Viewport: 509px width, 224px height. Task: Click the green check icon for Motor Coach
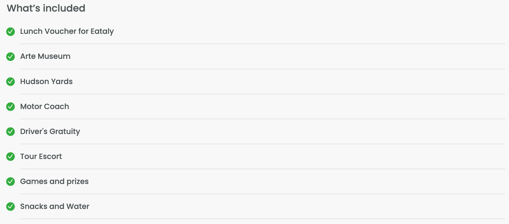point(10,107)
